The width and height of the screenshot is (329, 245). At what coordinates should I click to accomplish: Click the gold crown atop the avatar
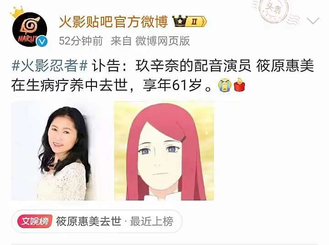(16, 12)
